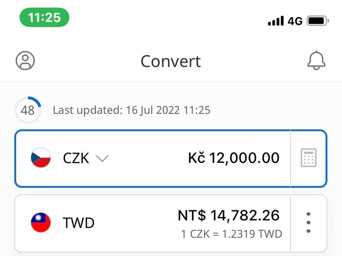Open the three-dot menu on the TWD row

point(308,223)
